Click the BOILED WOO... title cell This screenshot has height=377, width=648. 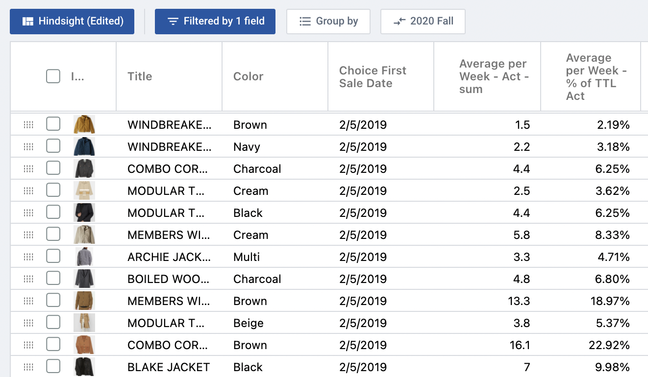pos(169,279)
